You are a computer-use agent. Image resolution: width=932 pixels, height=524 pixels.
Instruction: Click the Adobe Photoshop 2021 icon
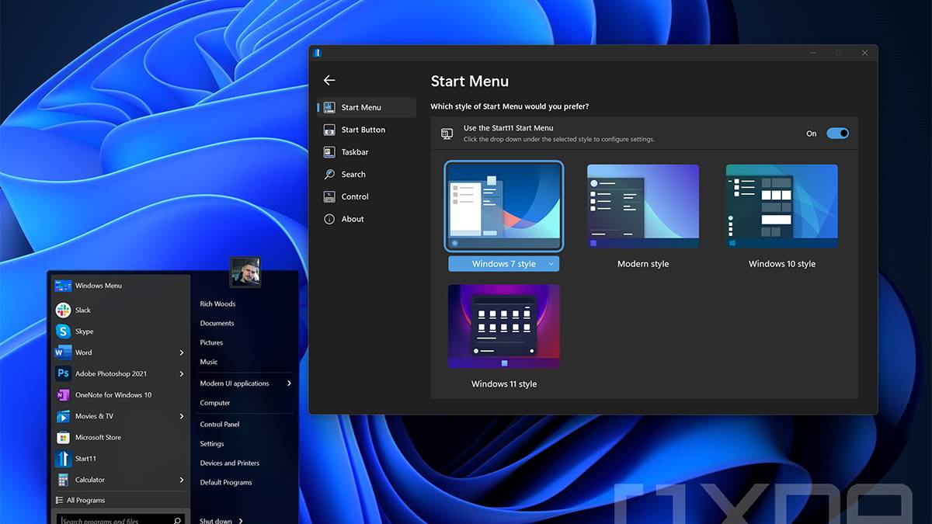[64, 373]
